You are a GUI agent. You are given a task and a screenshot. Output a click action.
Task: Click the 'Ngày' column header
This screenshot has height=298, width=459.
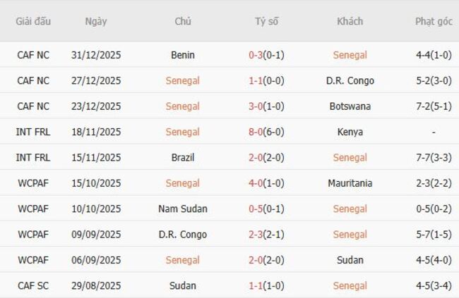[96, 21]
